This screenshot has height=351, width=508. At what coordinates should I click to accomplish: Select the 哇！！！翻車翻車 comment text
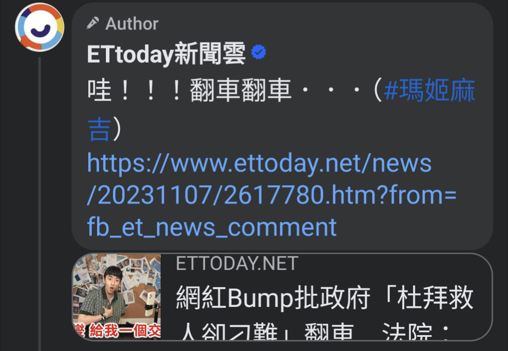[x=189, y=90]
